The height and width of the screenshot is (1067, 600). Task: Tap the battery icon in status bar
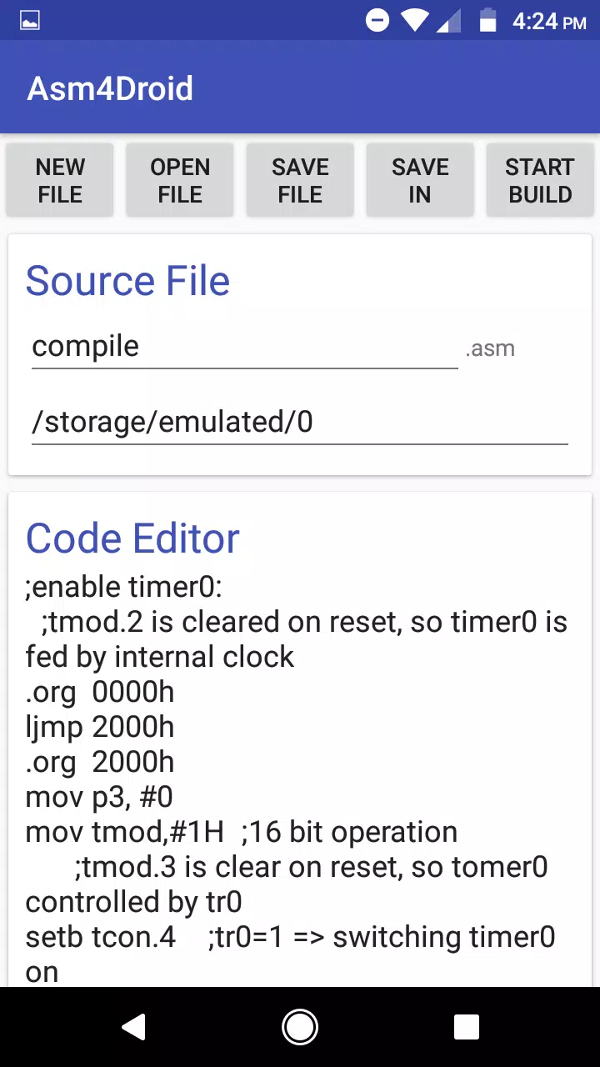(x=488, y=21)
